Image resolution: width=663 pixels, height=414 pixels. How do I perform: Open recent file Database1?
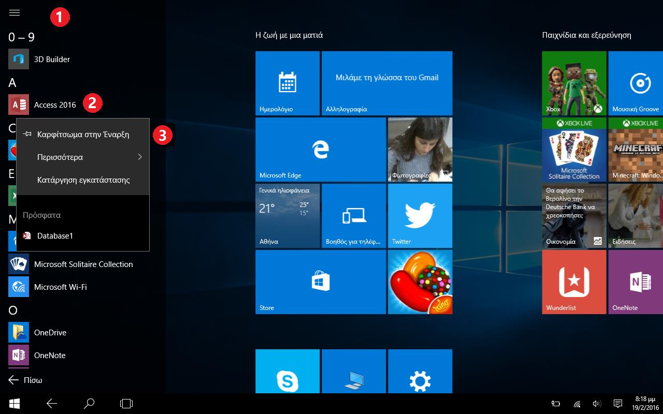[83, 235]
